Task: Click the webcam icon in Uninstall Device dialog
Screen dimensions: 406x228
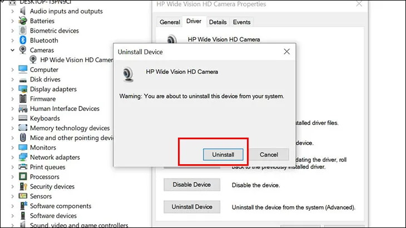Action: pyautogui.click(x=130, y=74)
